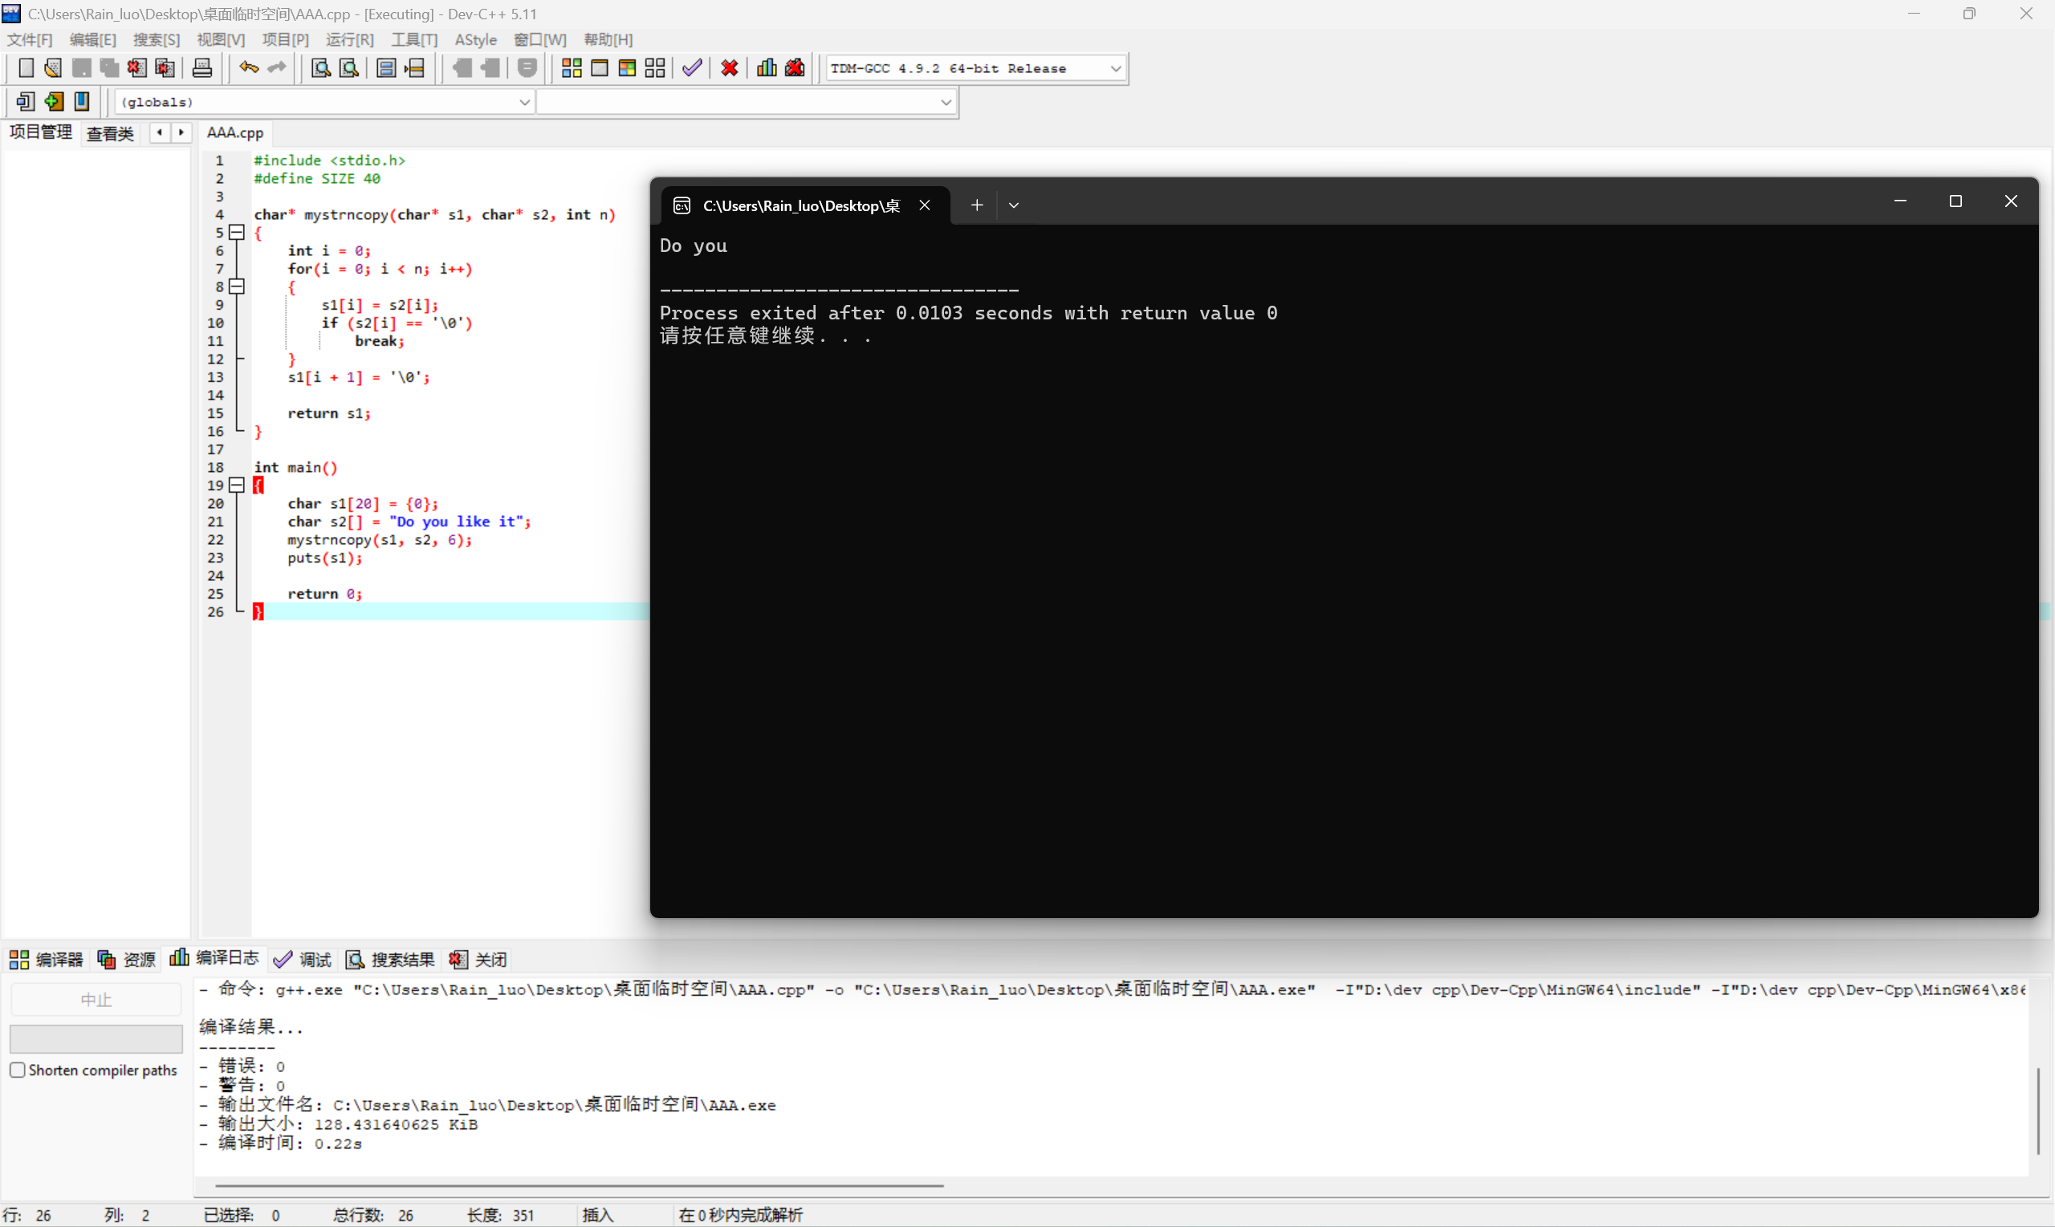Click the green plus insert icon

(54, 102)
